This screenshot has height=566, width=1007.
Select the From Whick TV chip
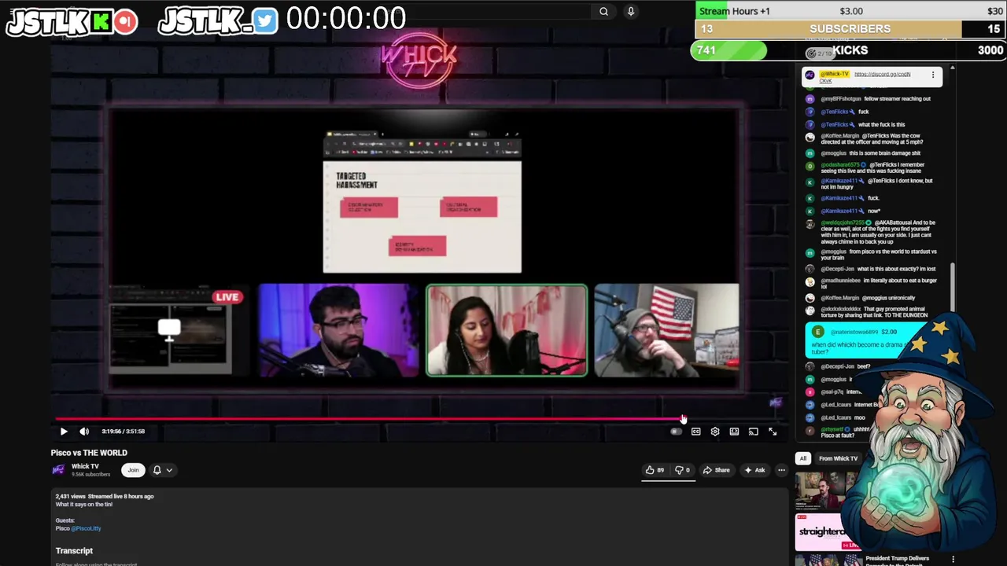coord(838,458)
